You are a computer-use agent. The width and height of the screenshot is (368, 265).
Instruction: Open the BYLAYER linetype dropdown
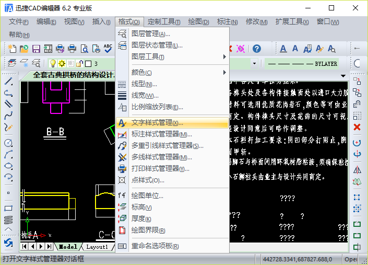pyautogui.click(x=302, y=64)
